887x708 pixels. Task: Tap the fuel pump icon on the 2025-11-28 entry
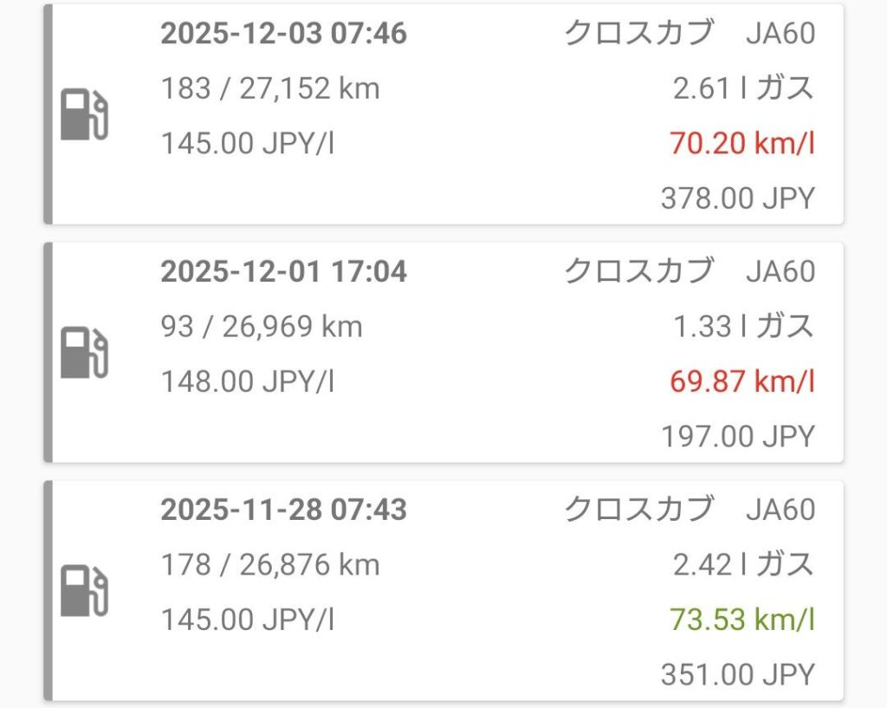click(x=85, y=592)
